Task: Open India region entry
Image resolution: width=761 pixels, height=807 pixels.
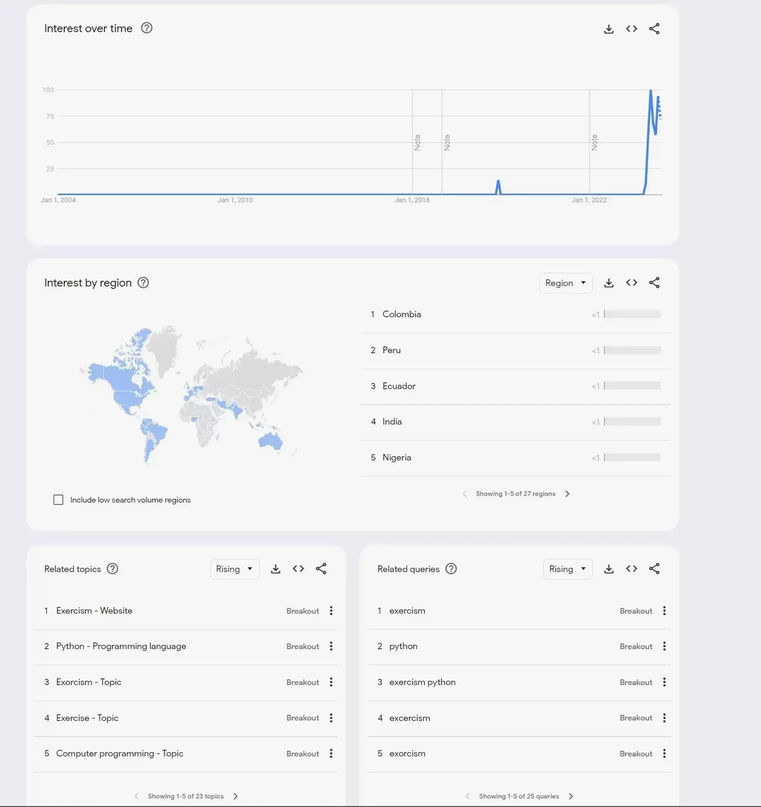Action: pyautogui.click(x=516, y=422)
